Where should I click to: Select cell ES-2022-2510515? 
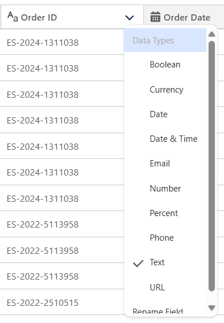click(43, 303)
